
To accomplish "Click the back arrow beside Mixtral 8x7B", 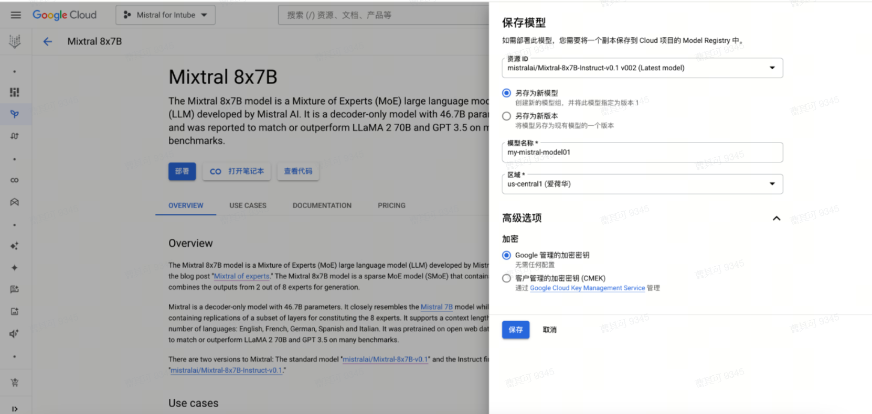I will click(48, 41).
